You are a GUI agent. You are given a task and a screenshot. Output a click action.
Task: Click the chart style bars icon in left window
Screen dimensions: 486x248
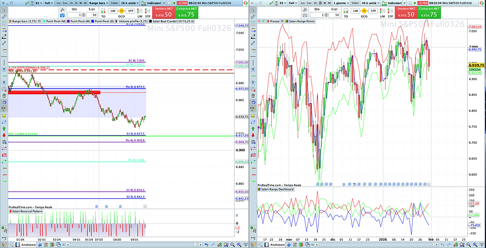(x=27, y=3)
